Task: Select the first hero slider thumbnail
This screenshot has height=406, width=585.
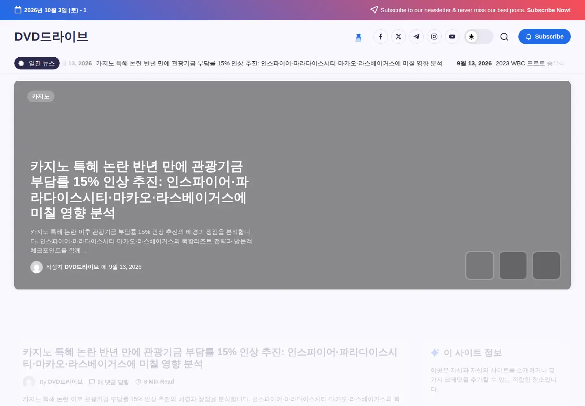Action: coord(480,266)
